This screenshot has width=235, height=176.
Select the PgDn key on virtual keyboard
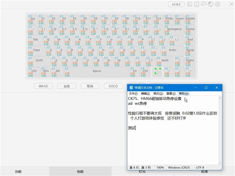[190, 61]
